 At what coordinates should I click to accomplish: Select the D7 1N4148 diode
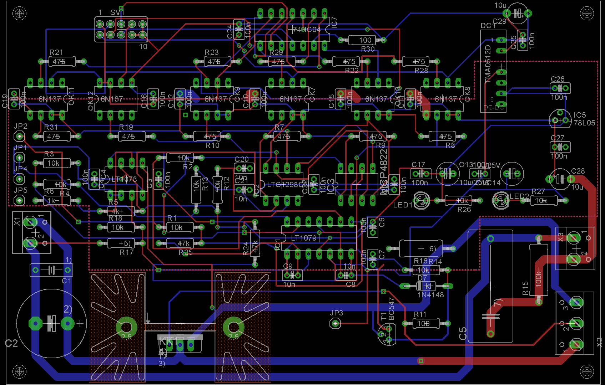[427, 286]
